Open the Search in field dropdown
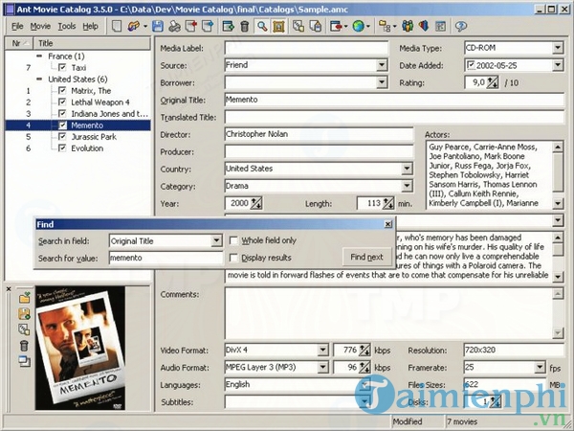The height and width of the screenshot is (431, 574). [x=216, y=240]
